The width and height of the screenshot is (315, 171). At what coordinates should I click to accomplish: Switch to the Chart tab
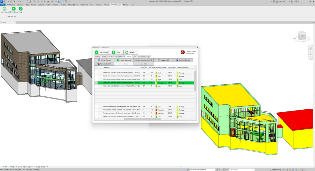pyautogui.click(x=134, y=57)
